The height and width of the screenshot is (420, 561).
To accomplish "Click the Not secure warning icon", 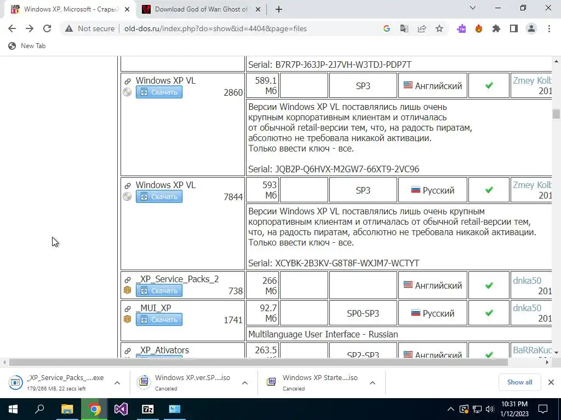I will point(69,28).
